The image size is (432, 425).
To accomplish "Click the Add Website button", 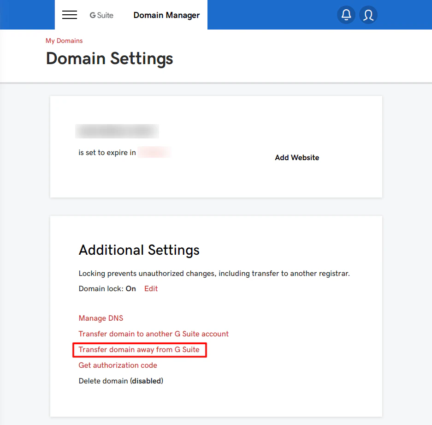I will click(297, 157).
